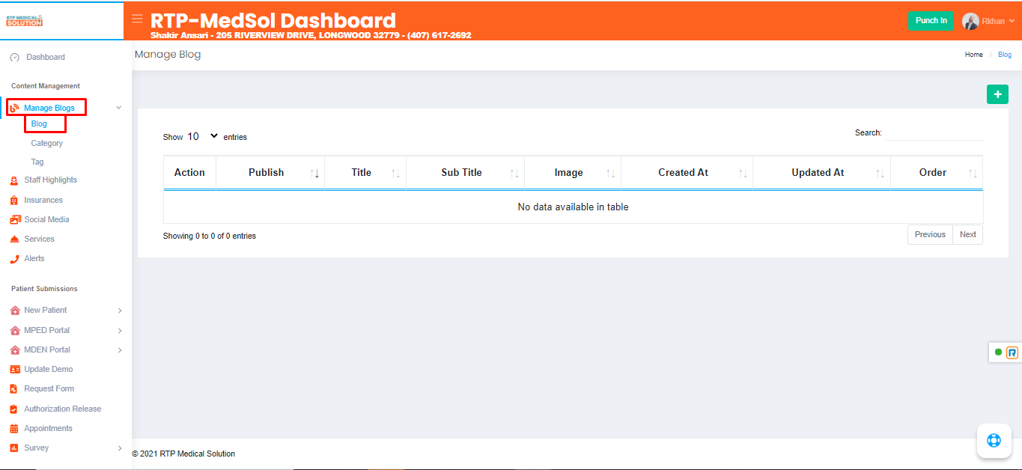Select Blog under Manage Blogs
Viewport: 1022px width, 470px height.
point(39,124)
